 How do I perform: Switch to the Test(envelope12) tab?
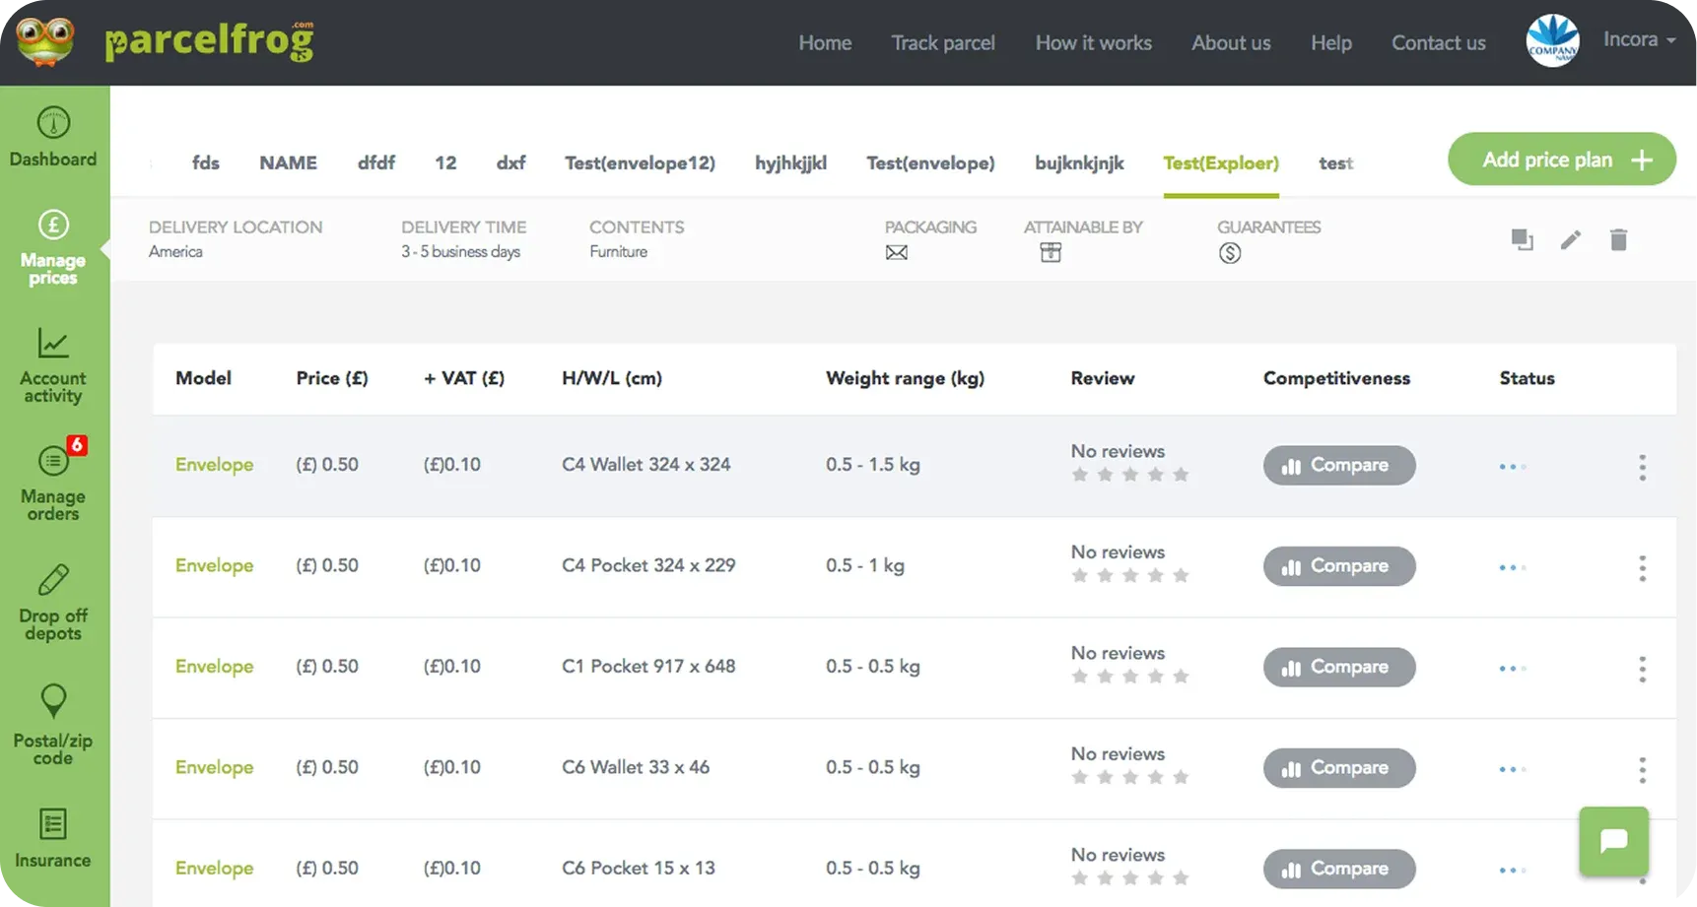[640, 163]
